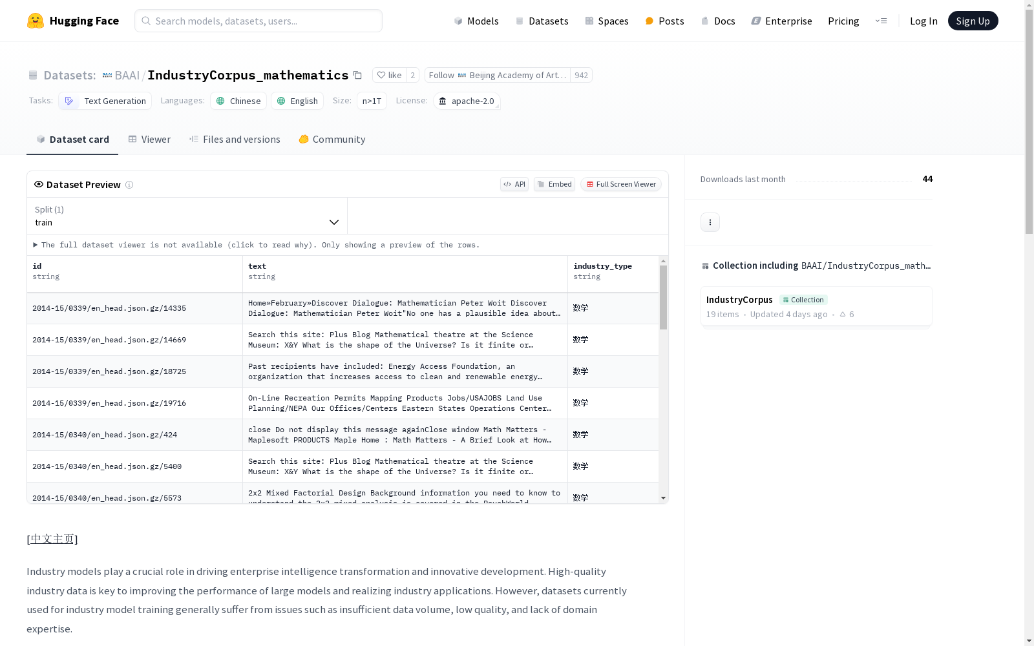Go to Datasets in navigation
This screenshot has height=646, width=1034.
[x=542, y=21]
